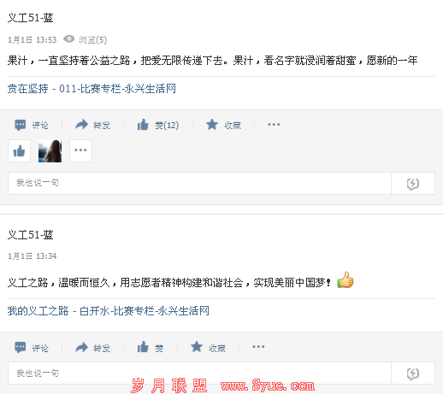The width and height of the screenshot is (443, 394).
Task: Click the second post's 我也说一句 comment field
Action: pos(199,373)
